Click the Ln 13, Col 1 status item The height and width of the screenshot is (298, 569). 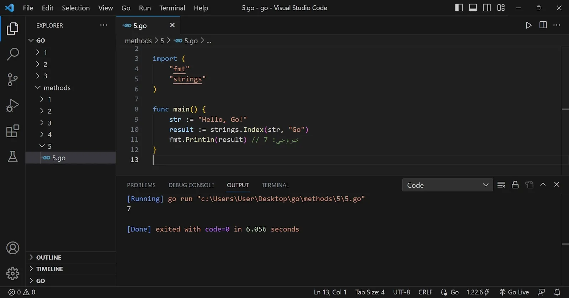tap(330, 292)
